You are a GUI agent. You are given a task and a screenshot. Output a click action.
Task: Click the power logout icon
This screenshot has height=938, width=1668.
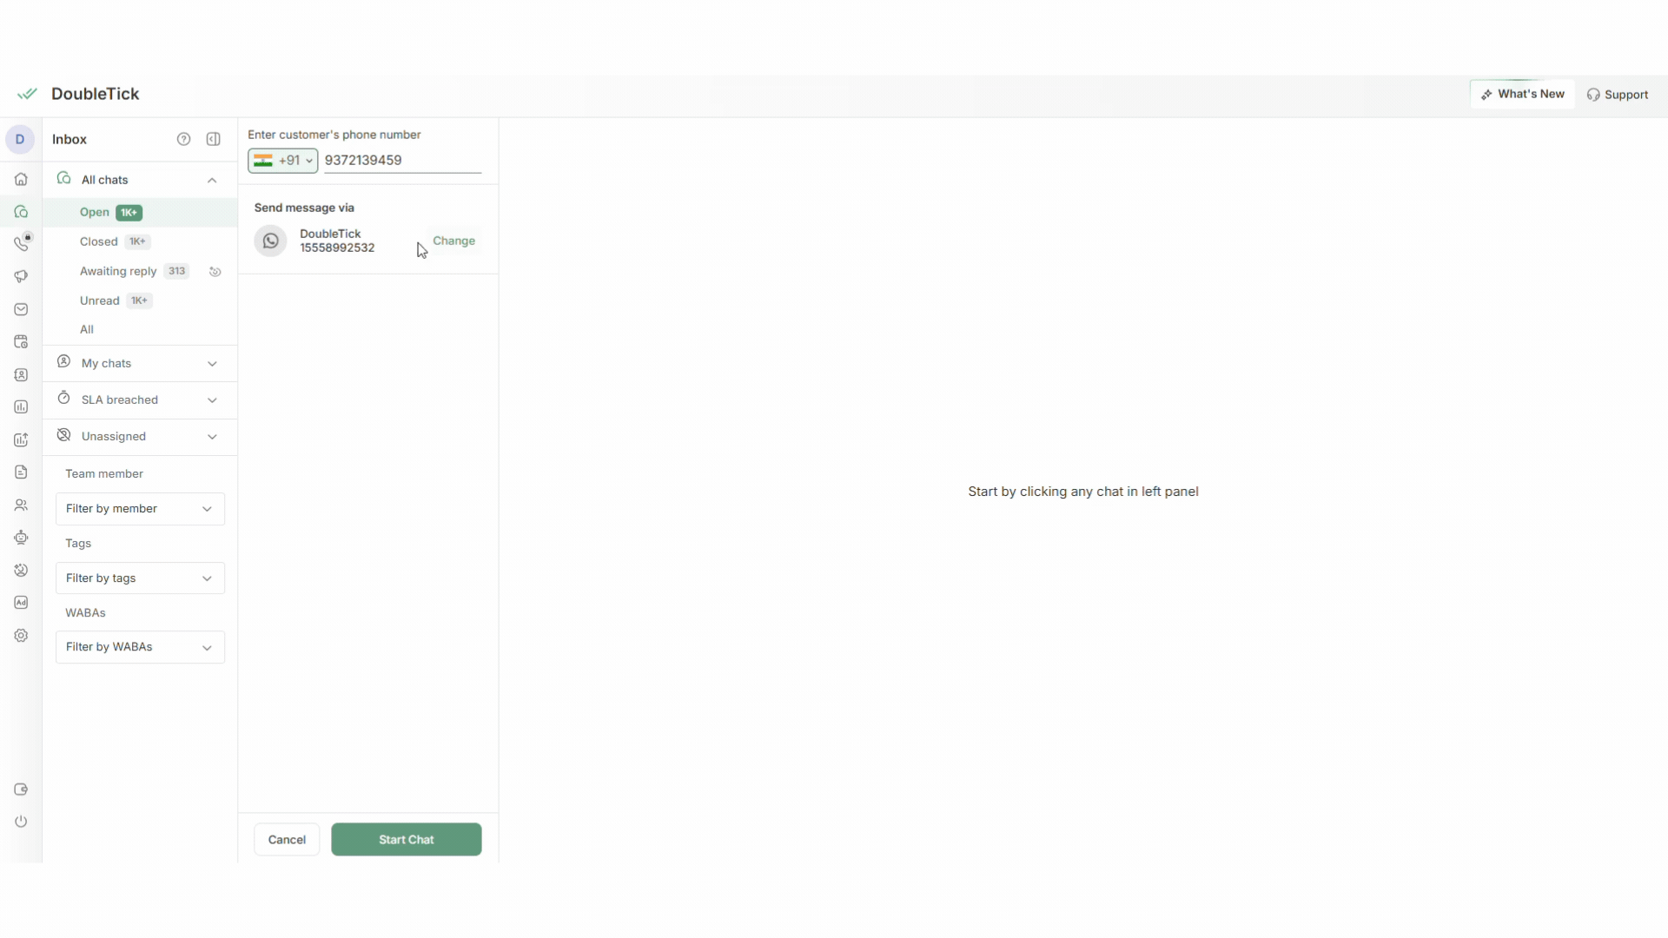tap(21, 822)
